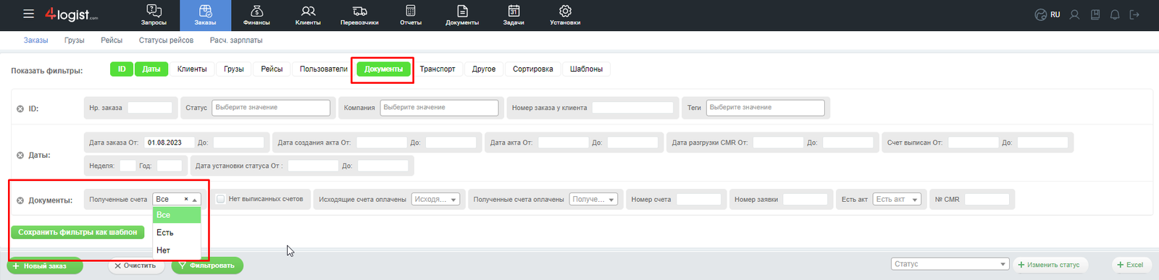Open the user profile icon
This screenshot has height=280, width=1159.
1074,14
